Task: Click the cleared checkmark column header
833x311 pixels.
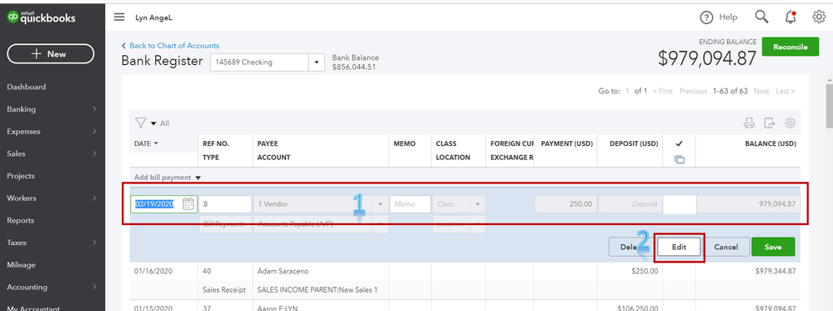Action: point(679,143)
